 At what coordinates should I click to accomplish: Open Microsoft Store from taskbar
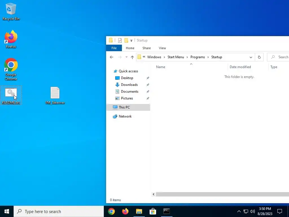(x=153, y=211)
